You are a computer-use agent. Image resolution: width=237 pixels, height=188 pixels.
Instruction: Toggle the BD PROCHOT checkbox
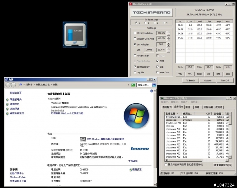[135, 67]
